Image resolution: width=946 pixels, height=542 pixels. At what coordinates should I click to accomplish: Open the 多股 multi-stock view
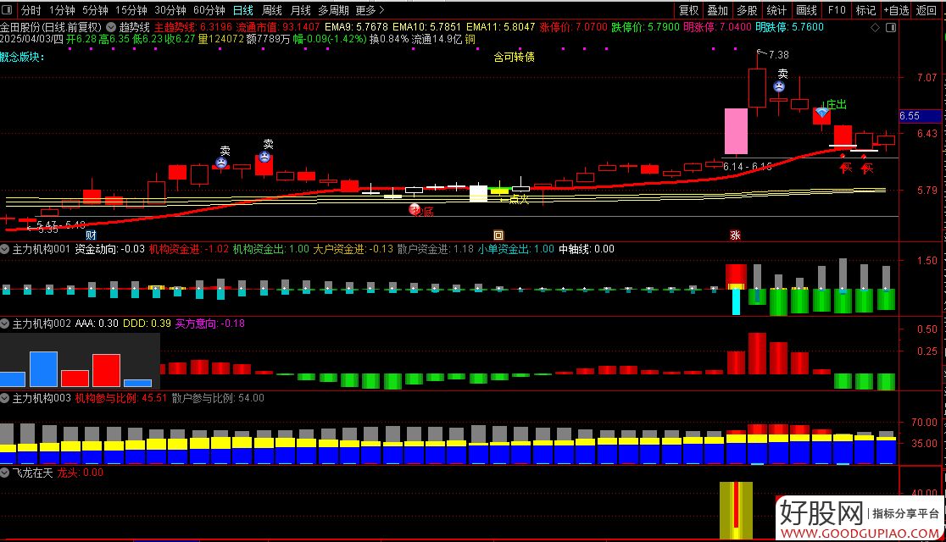click(x=746, y=10)
